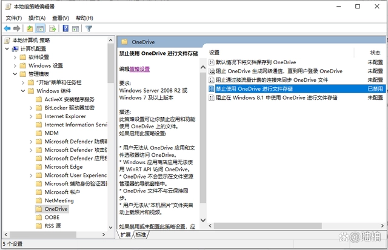Collapse the 计算机配置 tree node

point(7,48)
